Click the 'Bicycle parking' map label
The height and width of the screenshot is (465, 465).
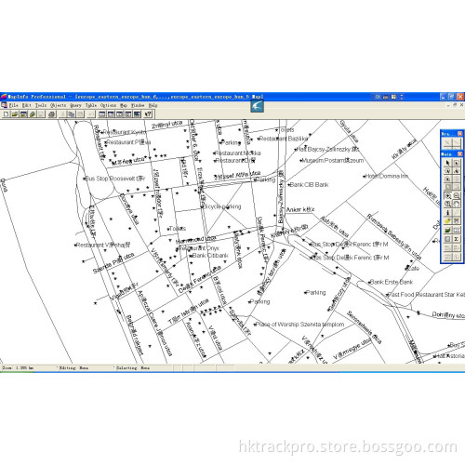tap(222, 206)
